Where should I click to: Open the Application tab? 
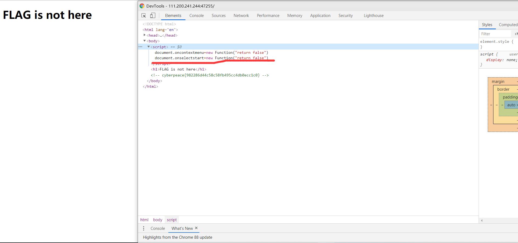coord(320,16)
